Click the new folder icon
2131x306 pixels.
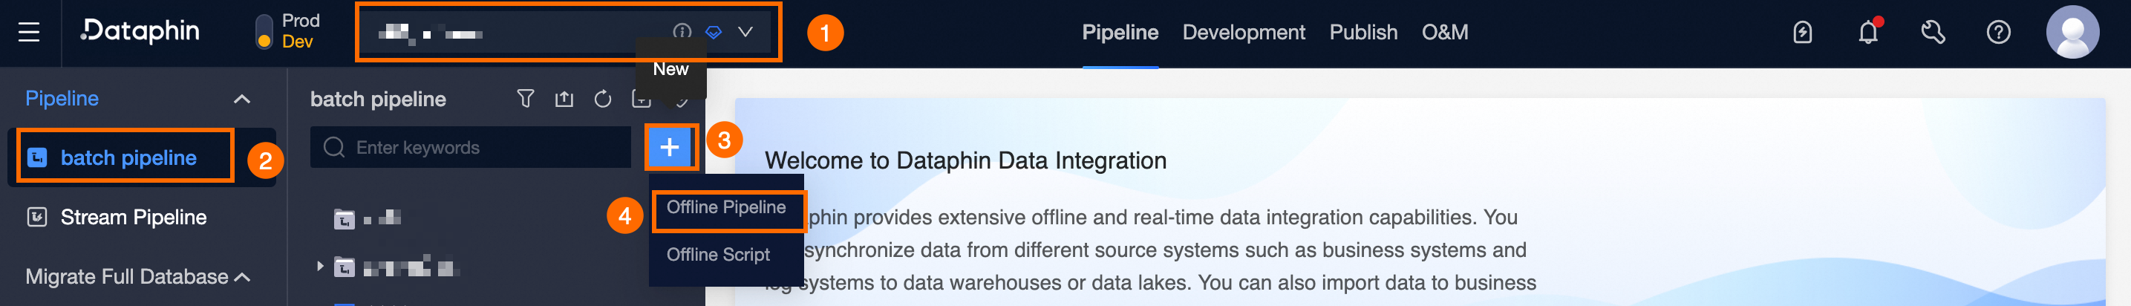pyautogui.click(x=641, y=100)
